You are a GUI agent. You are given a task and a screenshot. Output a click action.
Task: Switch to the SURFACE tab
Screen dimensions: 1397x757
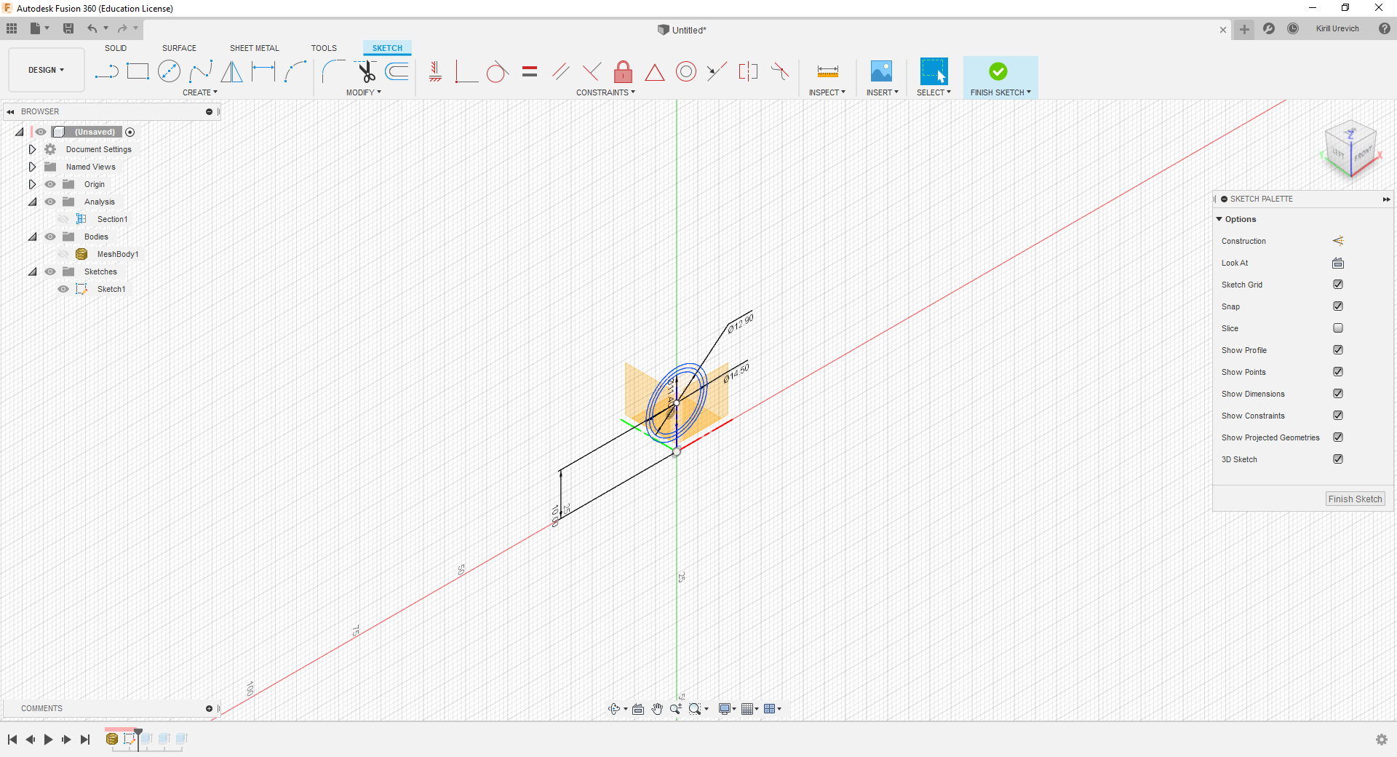click(179, 48)
